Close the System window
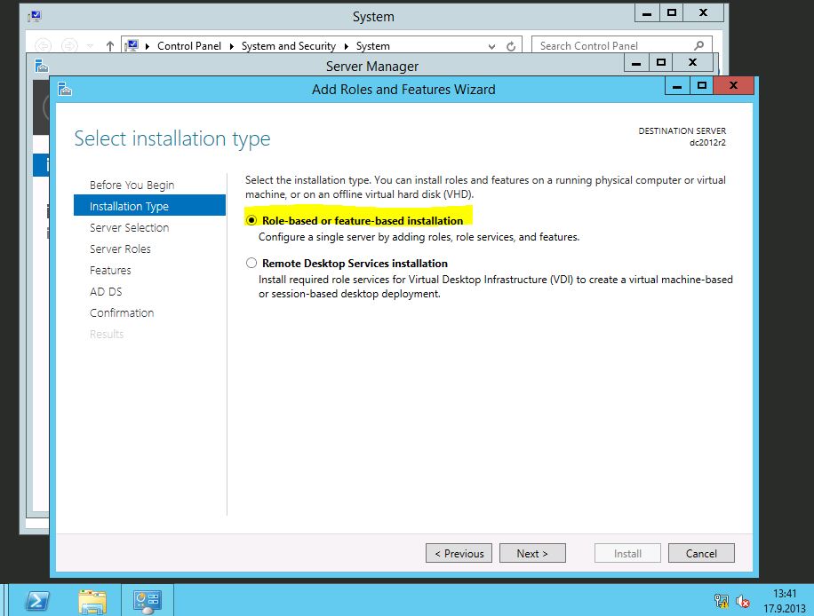The width and height of the screenshot is (814, 616). click(704, 13)
